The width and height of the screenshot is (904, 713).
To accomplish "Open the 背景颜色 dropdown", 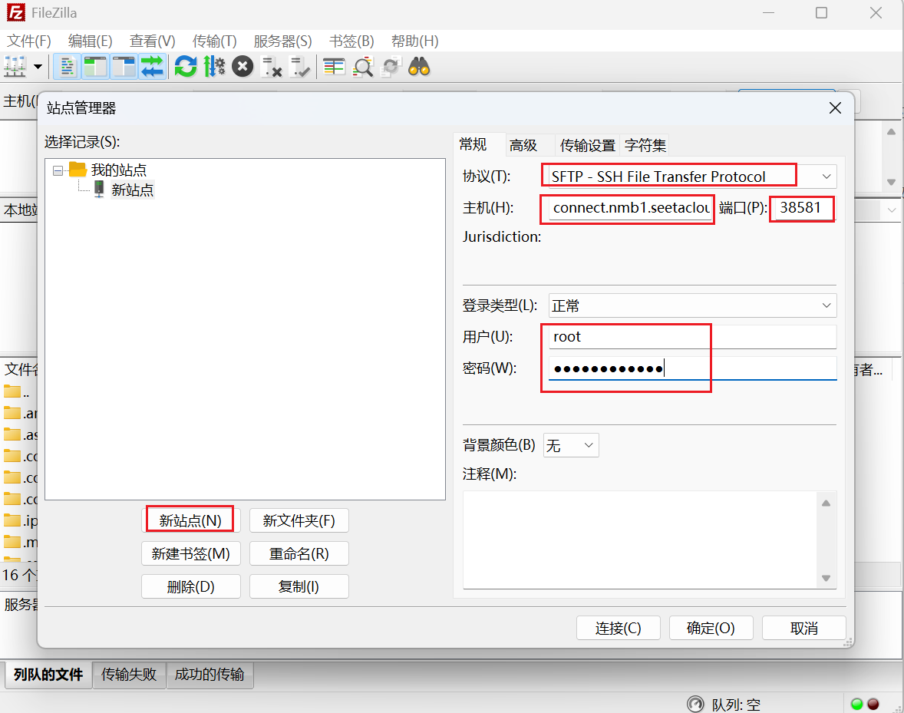I will pos(571,445).
